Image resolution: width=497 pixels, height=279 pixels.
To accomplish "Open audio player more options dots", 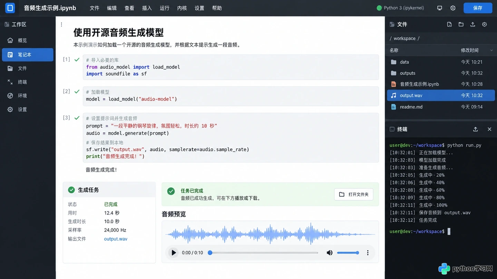I will tap(368, 253).
